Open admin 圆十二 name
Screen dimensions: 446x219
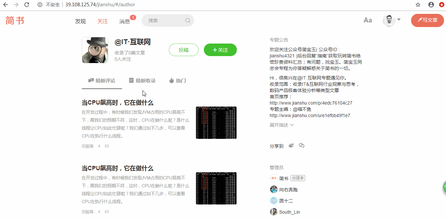click(286, 201)
